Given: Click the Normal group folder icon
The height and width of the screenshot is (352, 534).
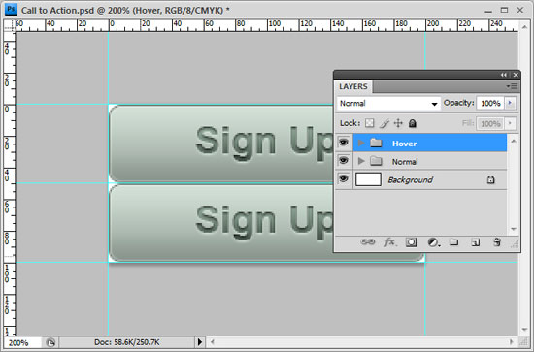Looking at the screenshot, I should pyautogui.click(x=376, y=161).
